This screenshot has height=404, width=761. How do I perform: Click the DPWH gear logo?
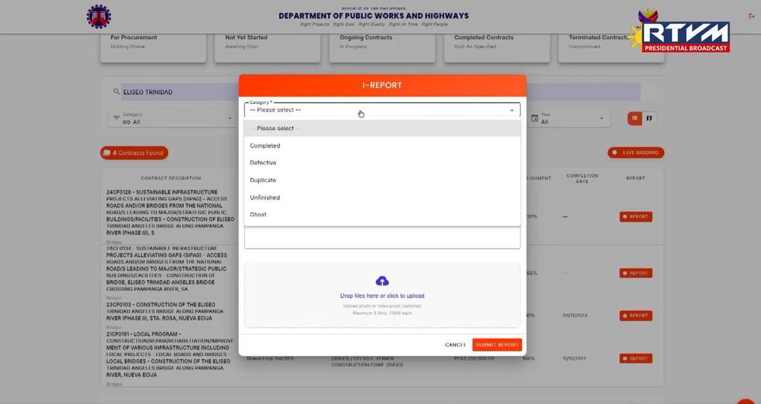[x=99, y=16]
